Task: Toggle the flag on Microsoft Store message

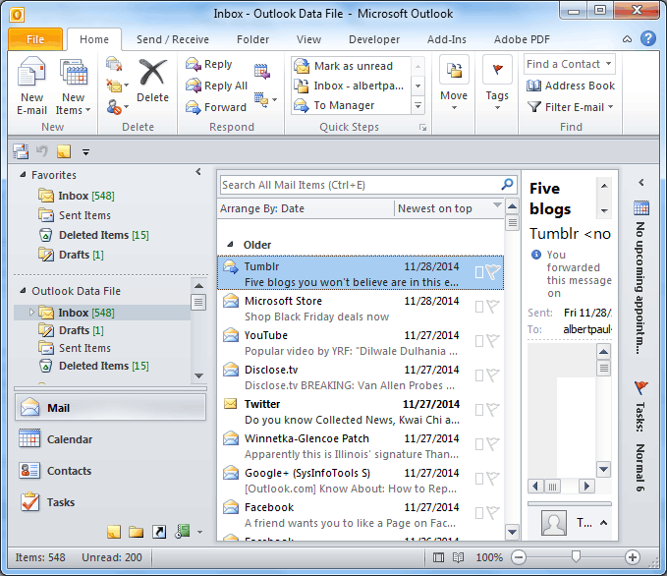Action: (493, 307)
